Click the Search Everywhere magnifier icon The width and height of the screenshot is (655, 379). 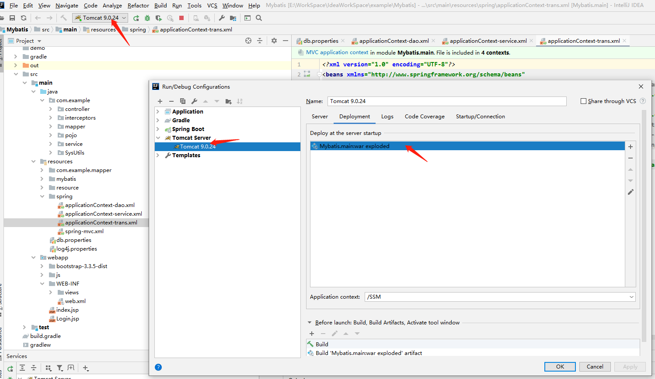(x=259, y=18)
